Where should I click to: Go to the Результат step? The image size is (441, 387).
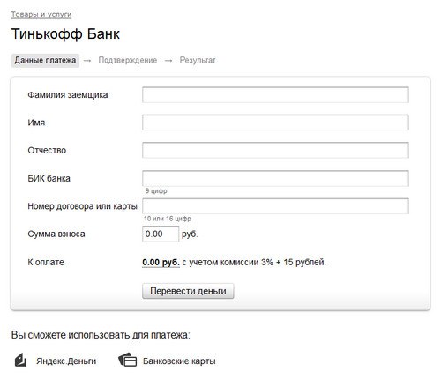tap(198, 60)
